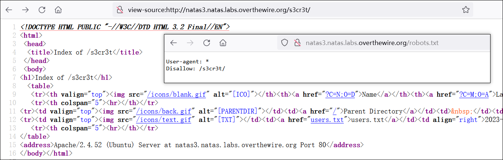
Task: Click forward arrow in view-source browser toolbar
Action: pyautogui.click(x=25, y=10)
